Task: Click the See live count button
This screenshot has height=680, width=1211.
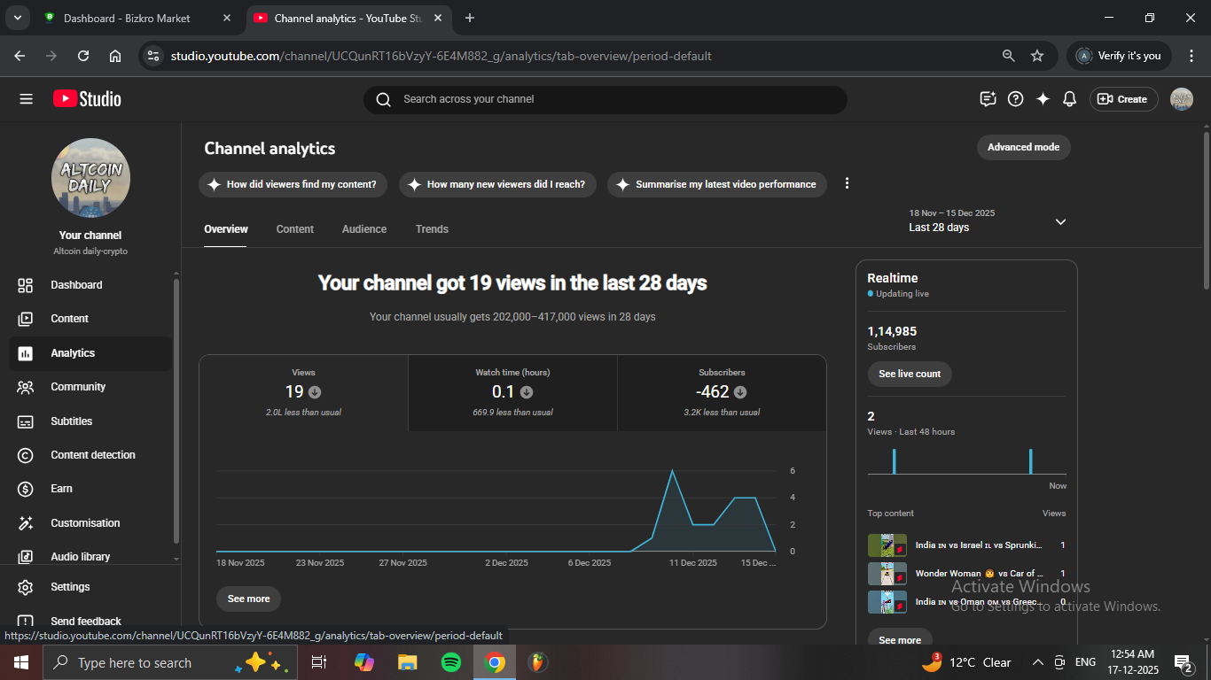Action: (910, 374)
